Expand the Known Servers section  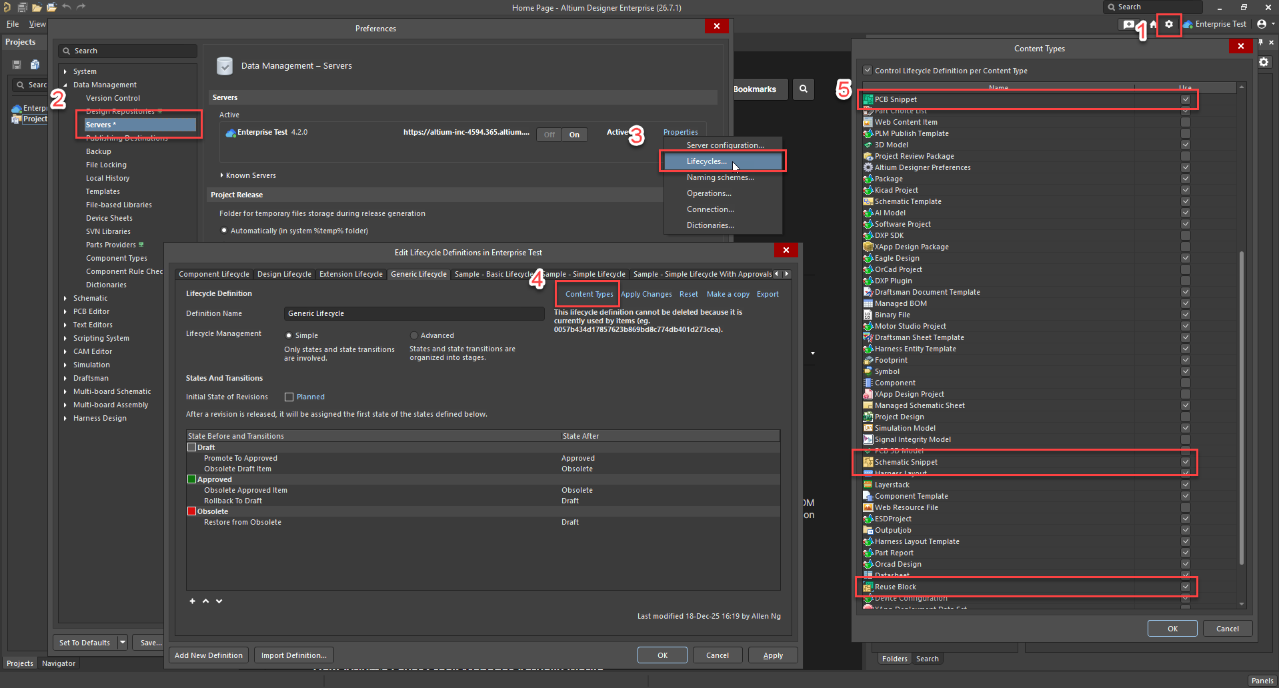(222, 175)
